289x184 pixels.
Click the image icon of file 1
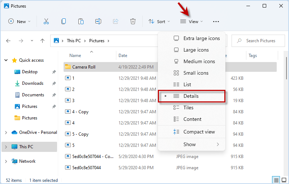pos(68,78)
